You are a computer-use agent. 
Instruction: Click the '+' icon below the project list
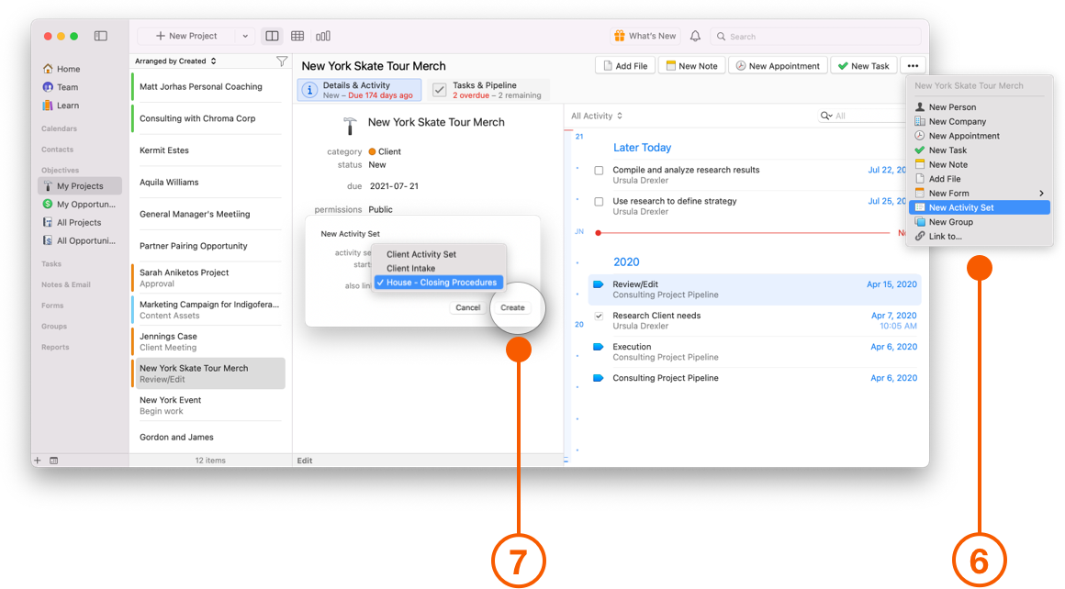pos(37,460)
